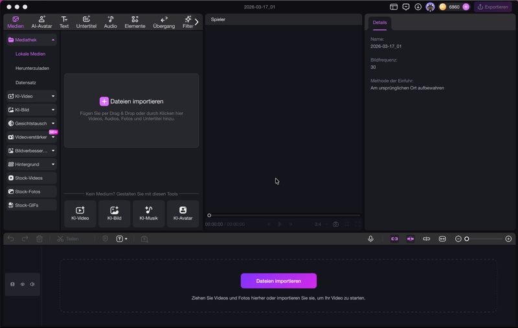Click the purple Dateien importieren timeline button
This screenshot has height=328, width=518.
pos(278,281)
